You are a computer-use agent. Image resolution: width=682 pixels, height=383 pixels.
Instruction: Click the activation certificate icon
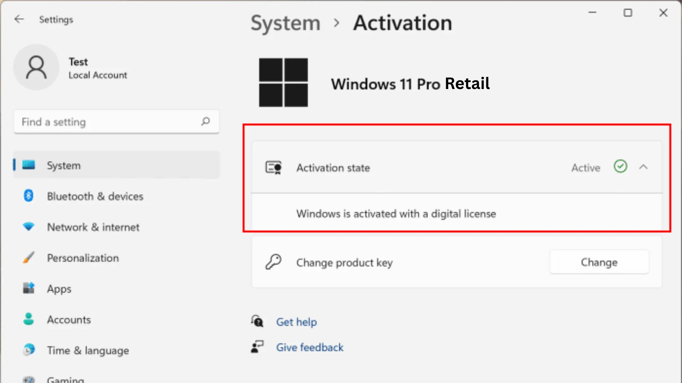coord(274,167)
